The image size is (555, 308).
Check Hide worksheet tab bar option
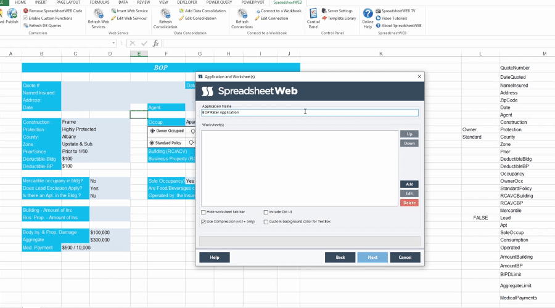click(x=203, y=212)
